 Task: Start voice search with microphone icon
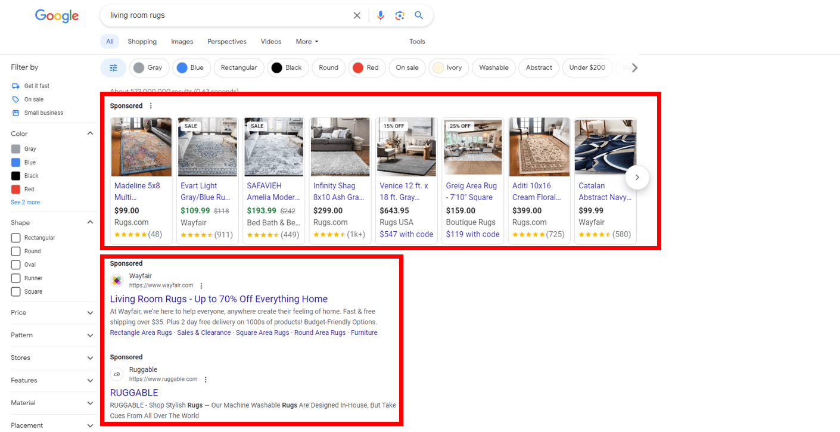tap(381, 15)
